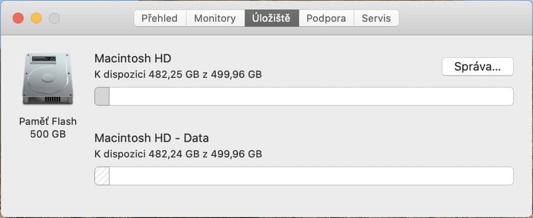The width and height of the screenshot is (533, 218).
Task: Close the window with the red button
Action: 18,19
